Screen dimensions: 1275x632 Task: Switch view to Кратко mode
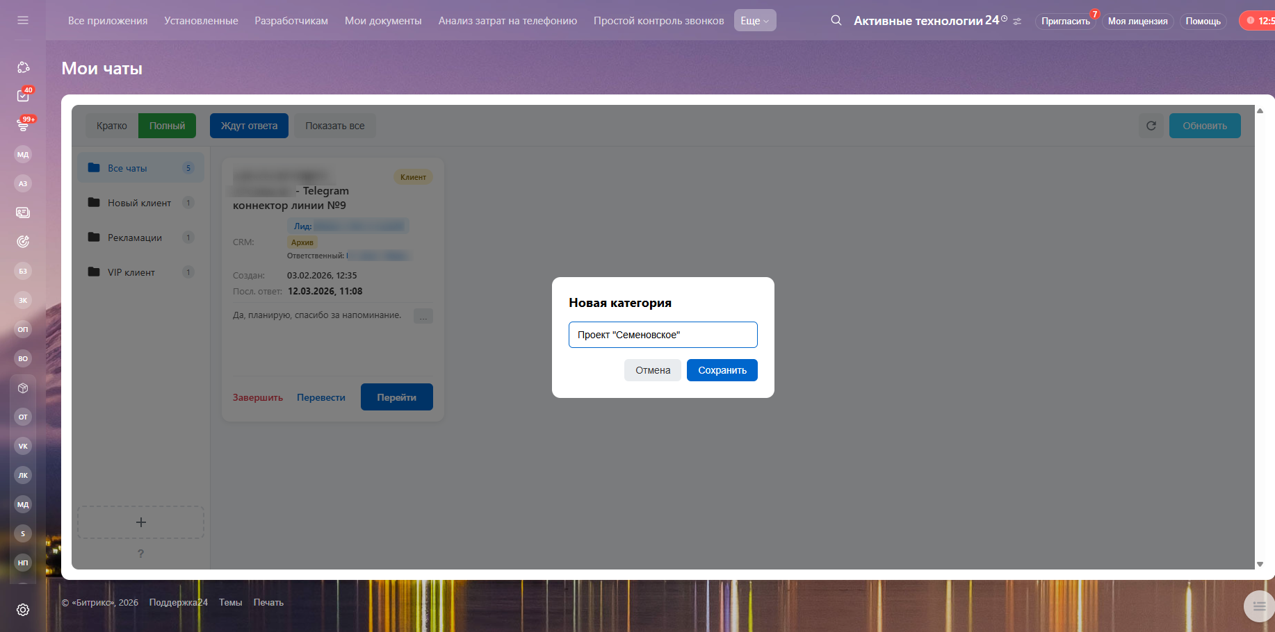tap(112, 126)
